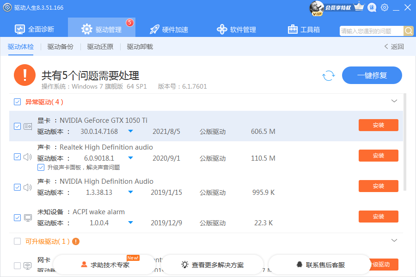Screen dimensions: 416x277
Task: Open version dropdown for 6.0.9018.1
Action: [x=130, y=158]
